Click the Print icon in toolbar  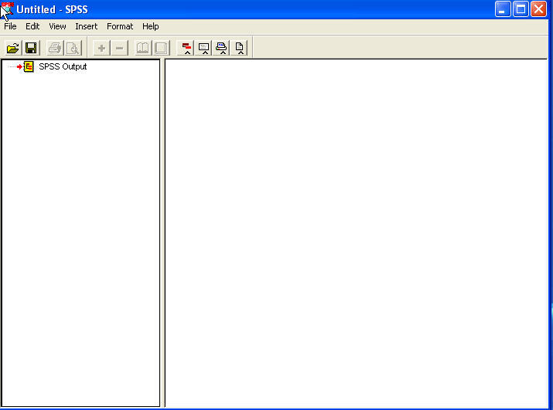click(54, 48)
